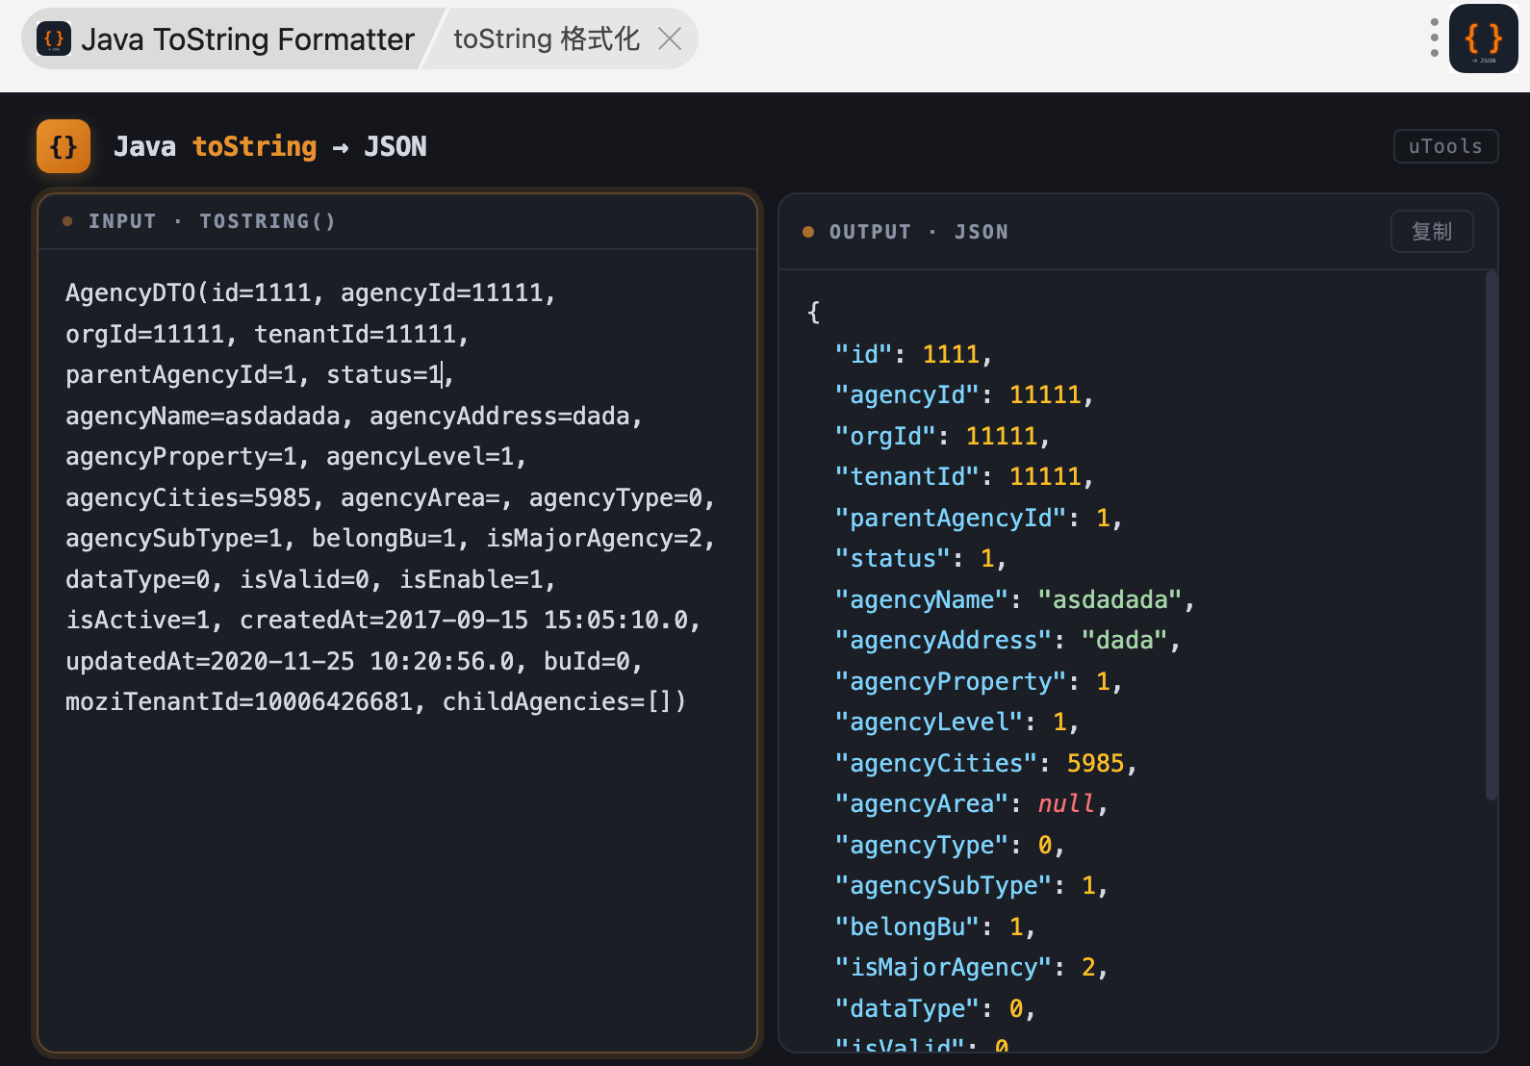1530x1066 pixels.
Task: Click the "tenantId": 11111 output line
Action: tap(965, 476)
